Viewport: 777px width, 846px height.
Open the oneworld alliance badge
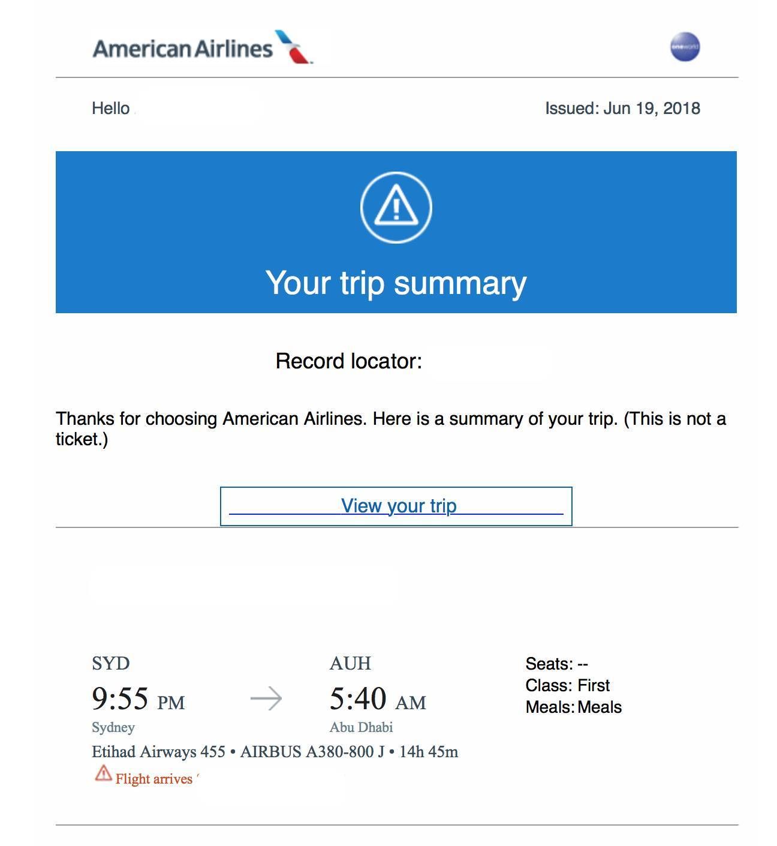pos(685,47)
